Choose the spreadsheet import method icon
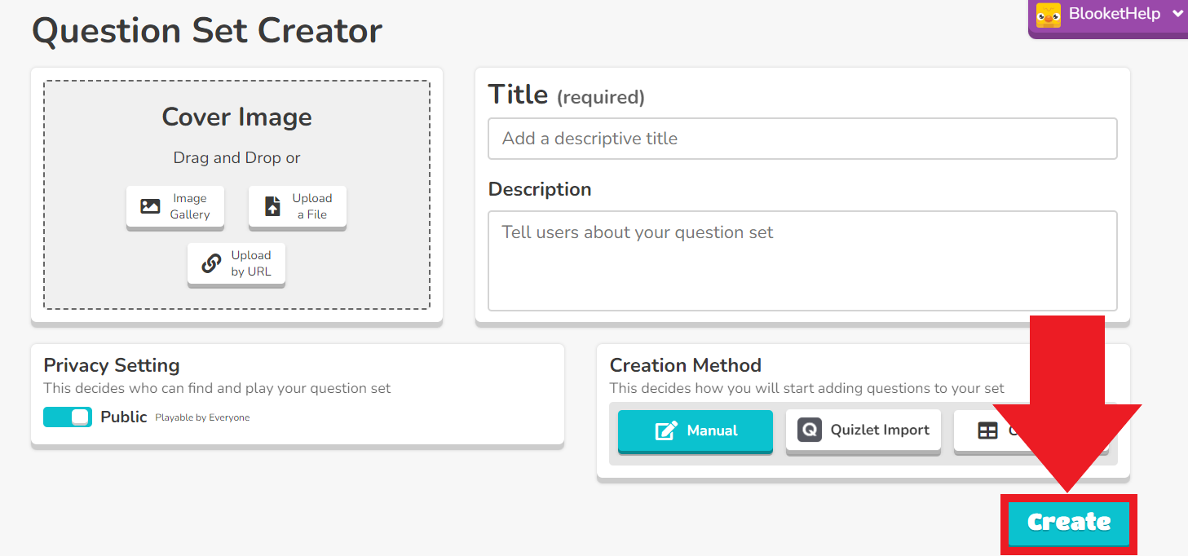The width and height of the screenshot is (1188, 556). pyautogui.click(x=987, y=430)
